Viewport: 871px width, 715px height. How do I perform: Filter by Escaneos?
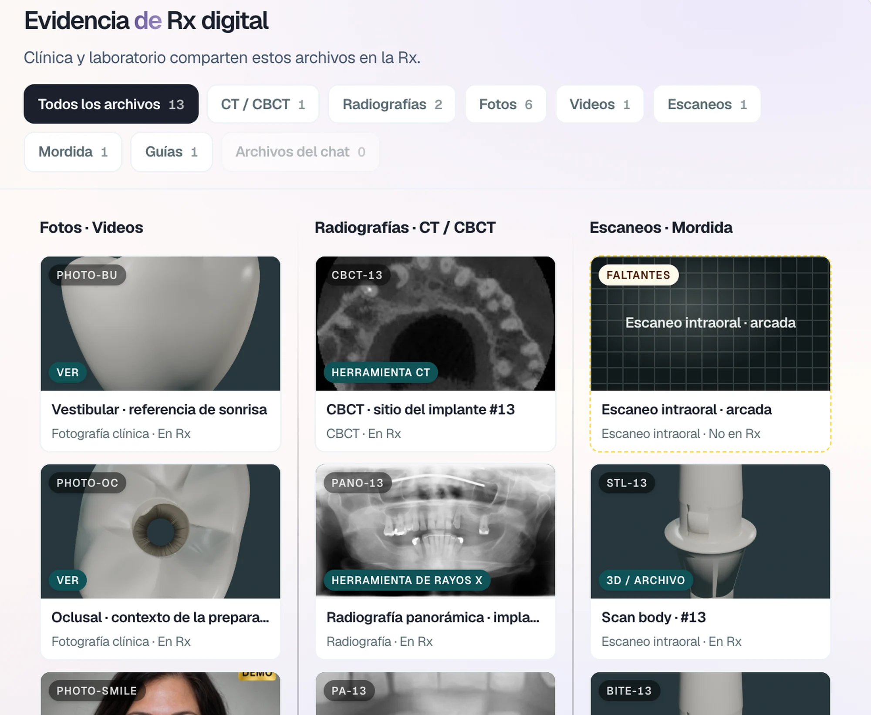click(x=707, y=104)
